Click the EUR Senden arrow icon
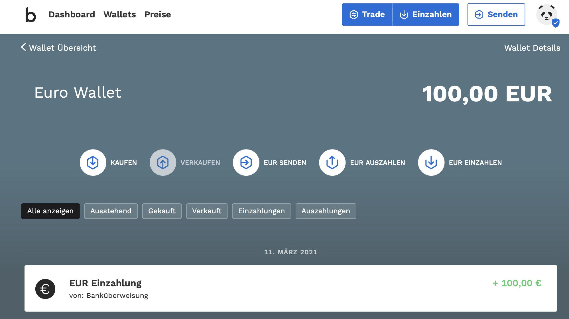 (246, 163)
